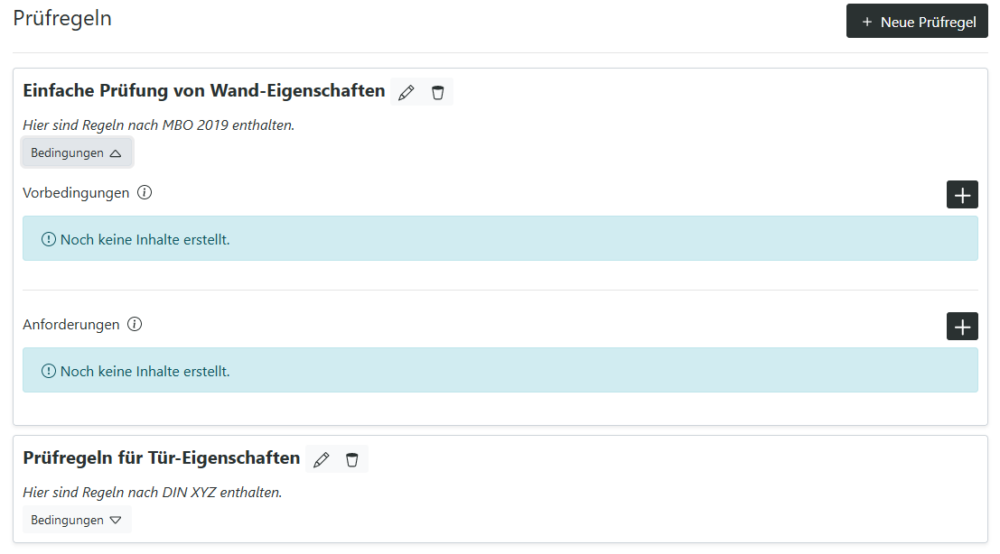Edit the Tür-Eigenschaften rule with pencil icon

pyautogui.click(x=322, y=459)
